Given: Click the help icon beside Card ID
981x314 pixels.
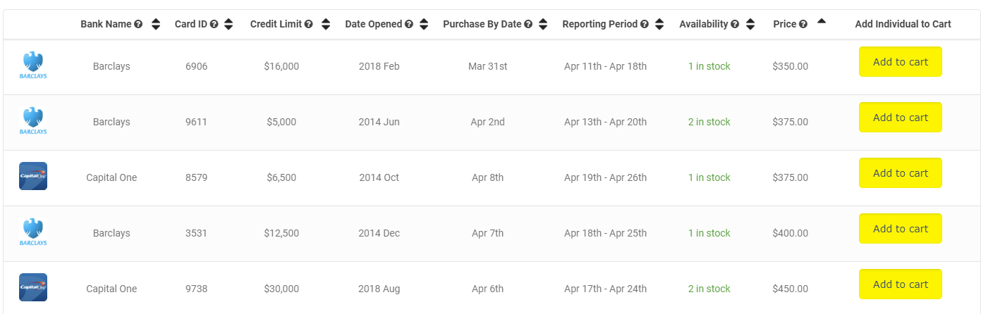Looking at the screenshot, I should point(214,25).
